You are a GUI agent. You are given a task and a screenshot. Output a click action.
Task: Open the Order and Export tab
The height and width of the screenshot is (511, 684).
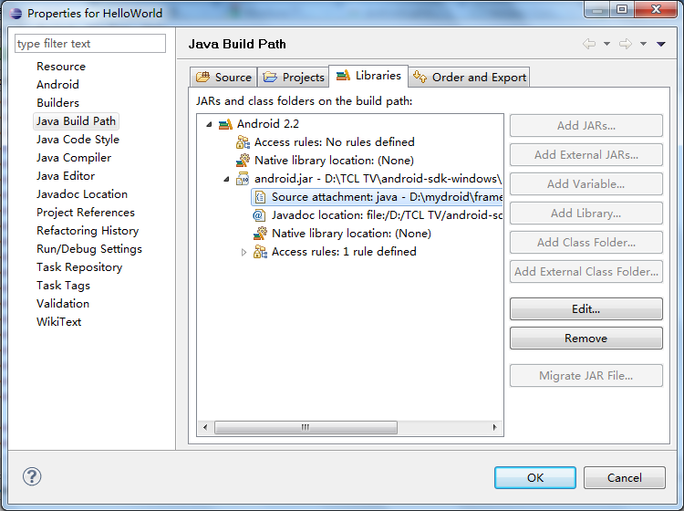(x=470, y=78)
